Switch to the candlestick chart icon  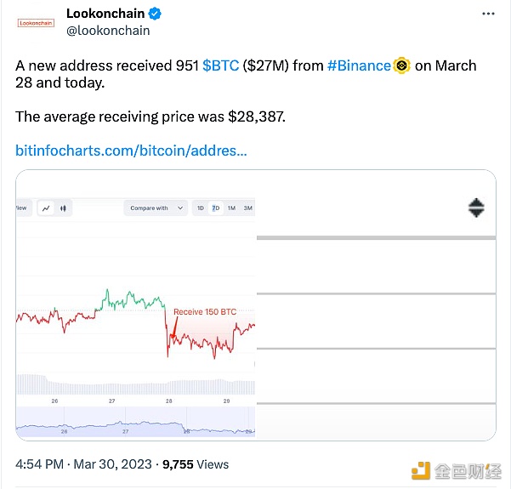click(x=63, y=208)
